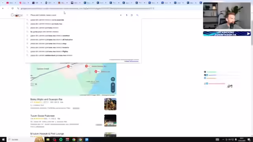Submit search with the magnifier icon
Screen dimensions: 253x142
tap(137, 15)
